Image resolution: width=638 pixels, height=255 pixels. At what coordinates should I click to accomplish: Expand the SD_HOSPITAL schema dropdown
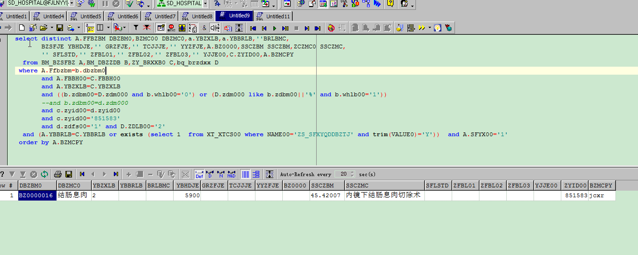pyautogui.click(x=206, y=3)
